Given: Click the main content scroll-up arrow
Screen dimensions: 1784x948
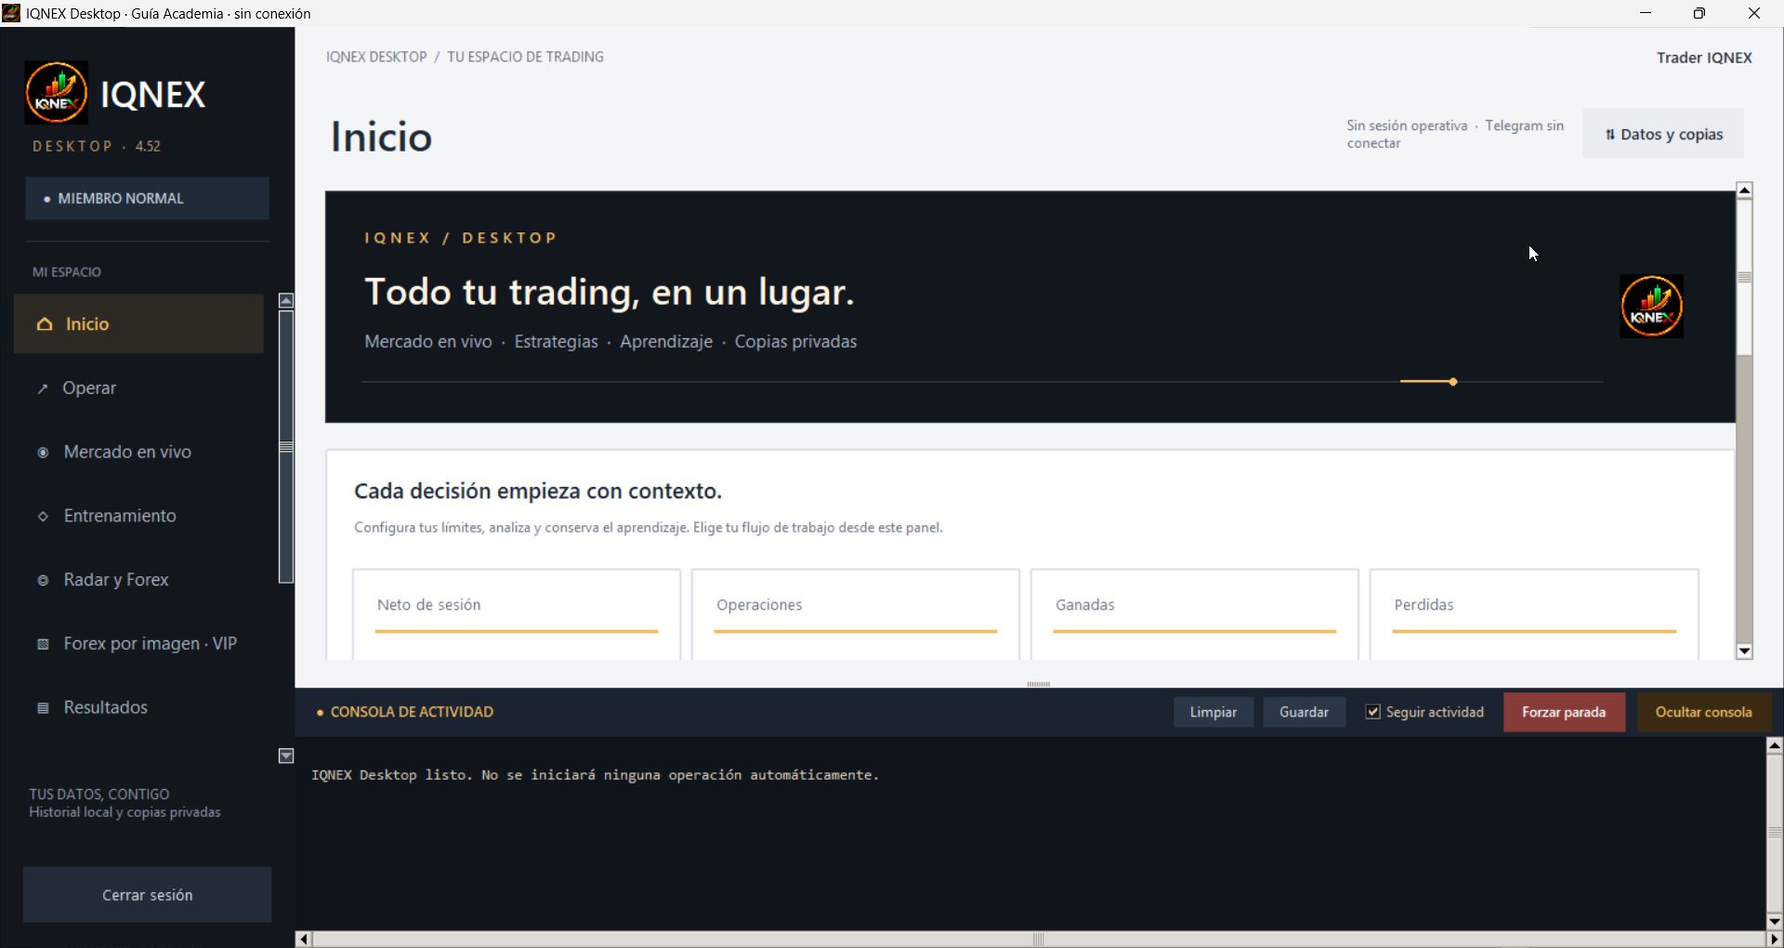Looking at the screenshot, I should 1744,191.
